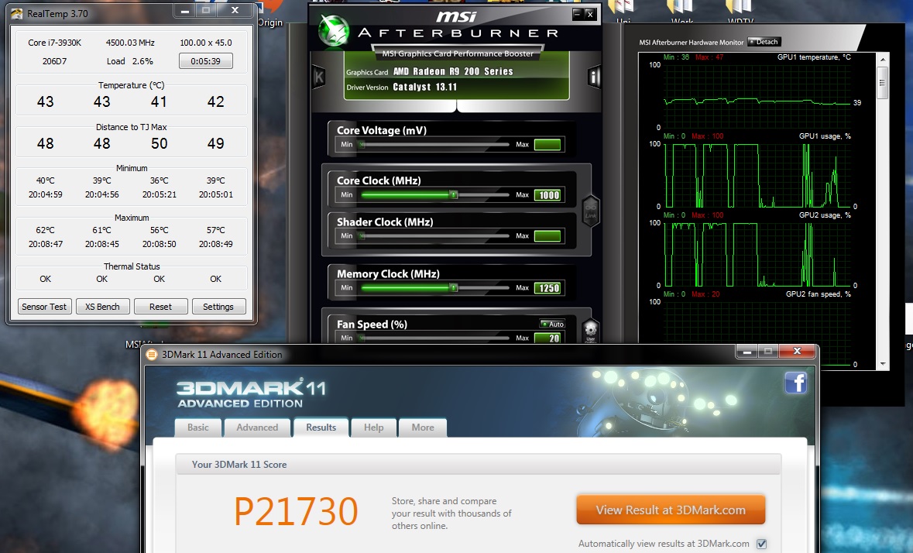The width and height of the screenshot is (913, 553).
Task: Click the AMD Radeon R9 200 Series text
Action: [x=453, y=71]
